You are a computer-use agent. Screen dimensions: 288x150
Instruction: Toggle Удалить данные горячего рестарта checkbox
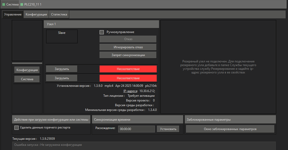coord(16,127)
